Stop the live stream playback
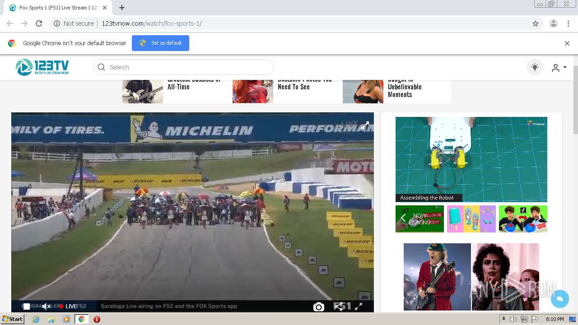This screenshot has width=578, height=325. click(x=27, y=306)
